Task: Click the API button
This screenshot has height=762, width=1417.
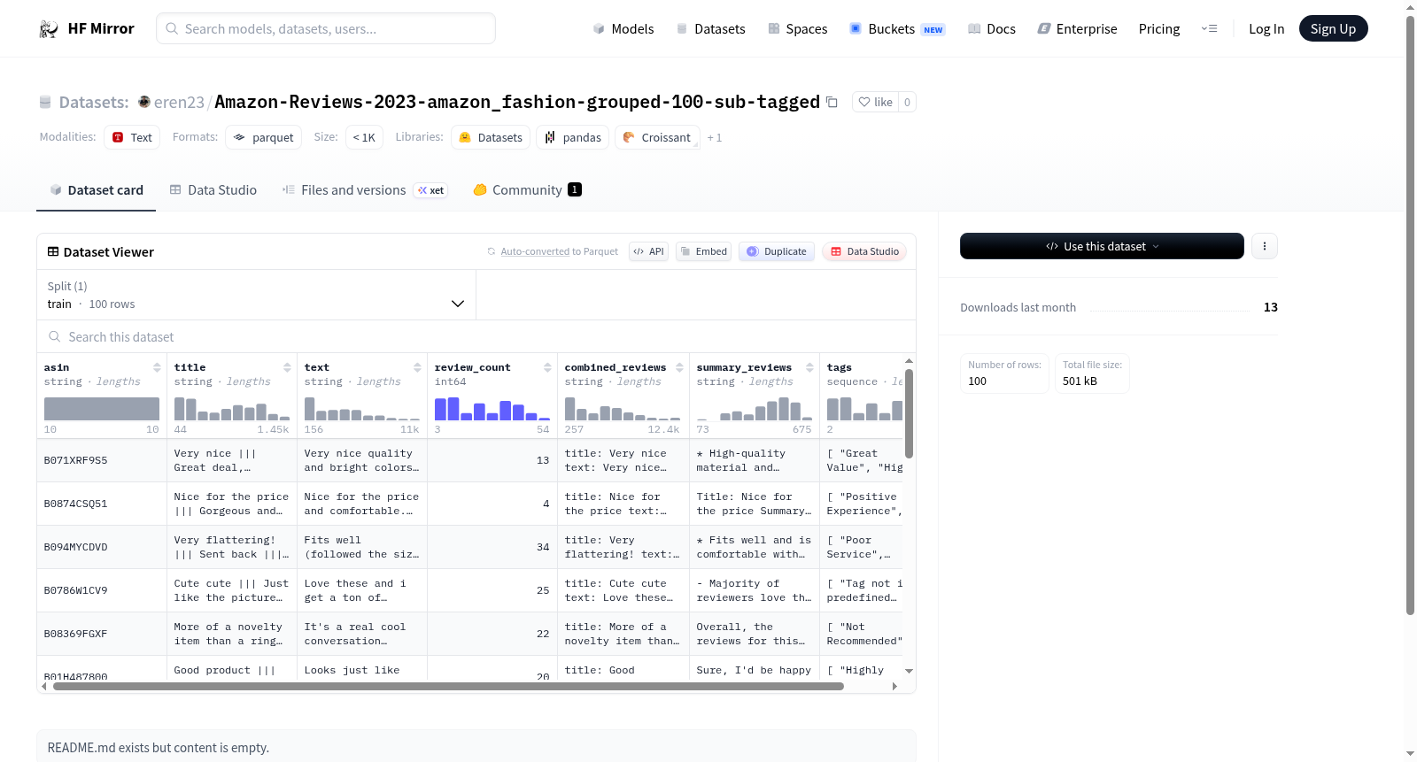Action: pos(648,251)
